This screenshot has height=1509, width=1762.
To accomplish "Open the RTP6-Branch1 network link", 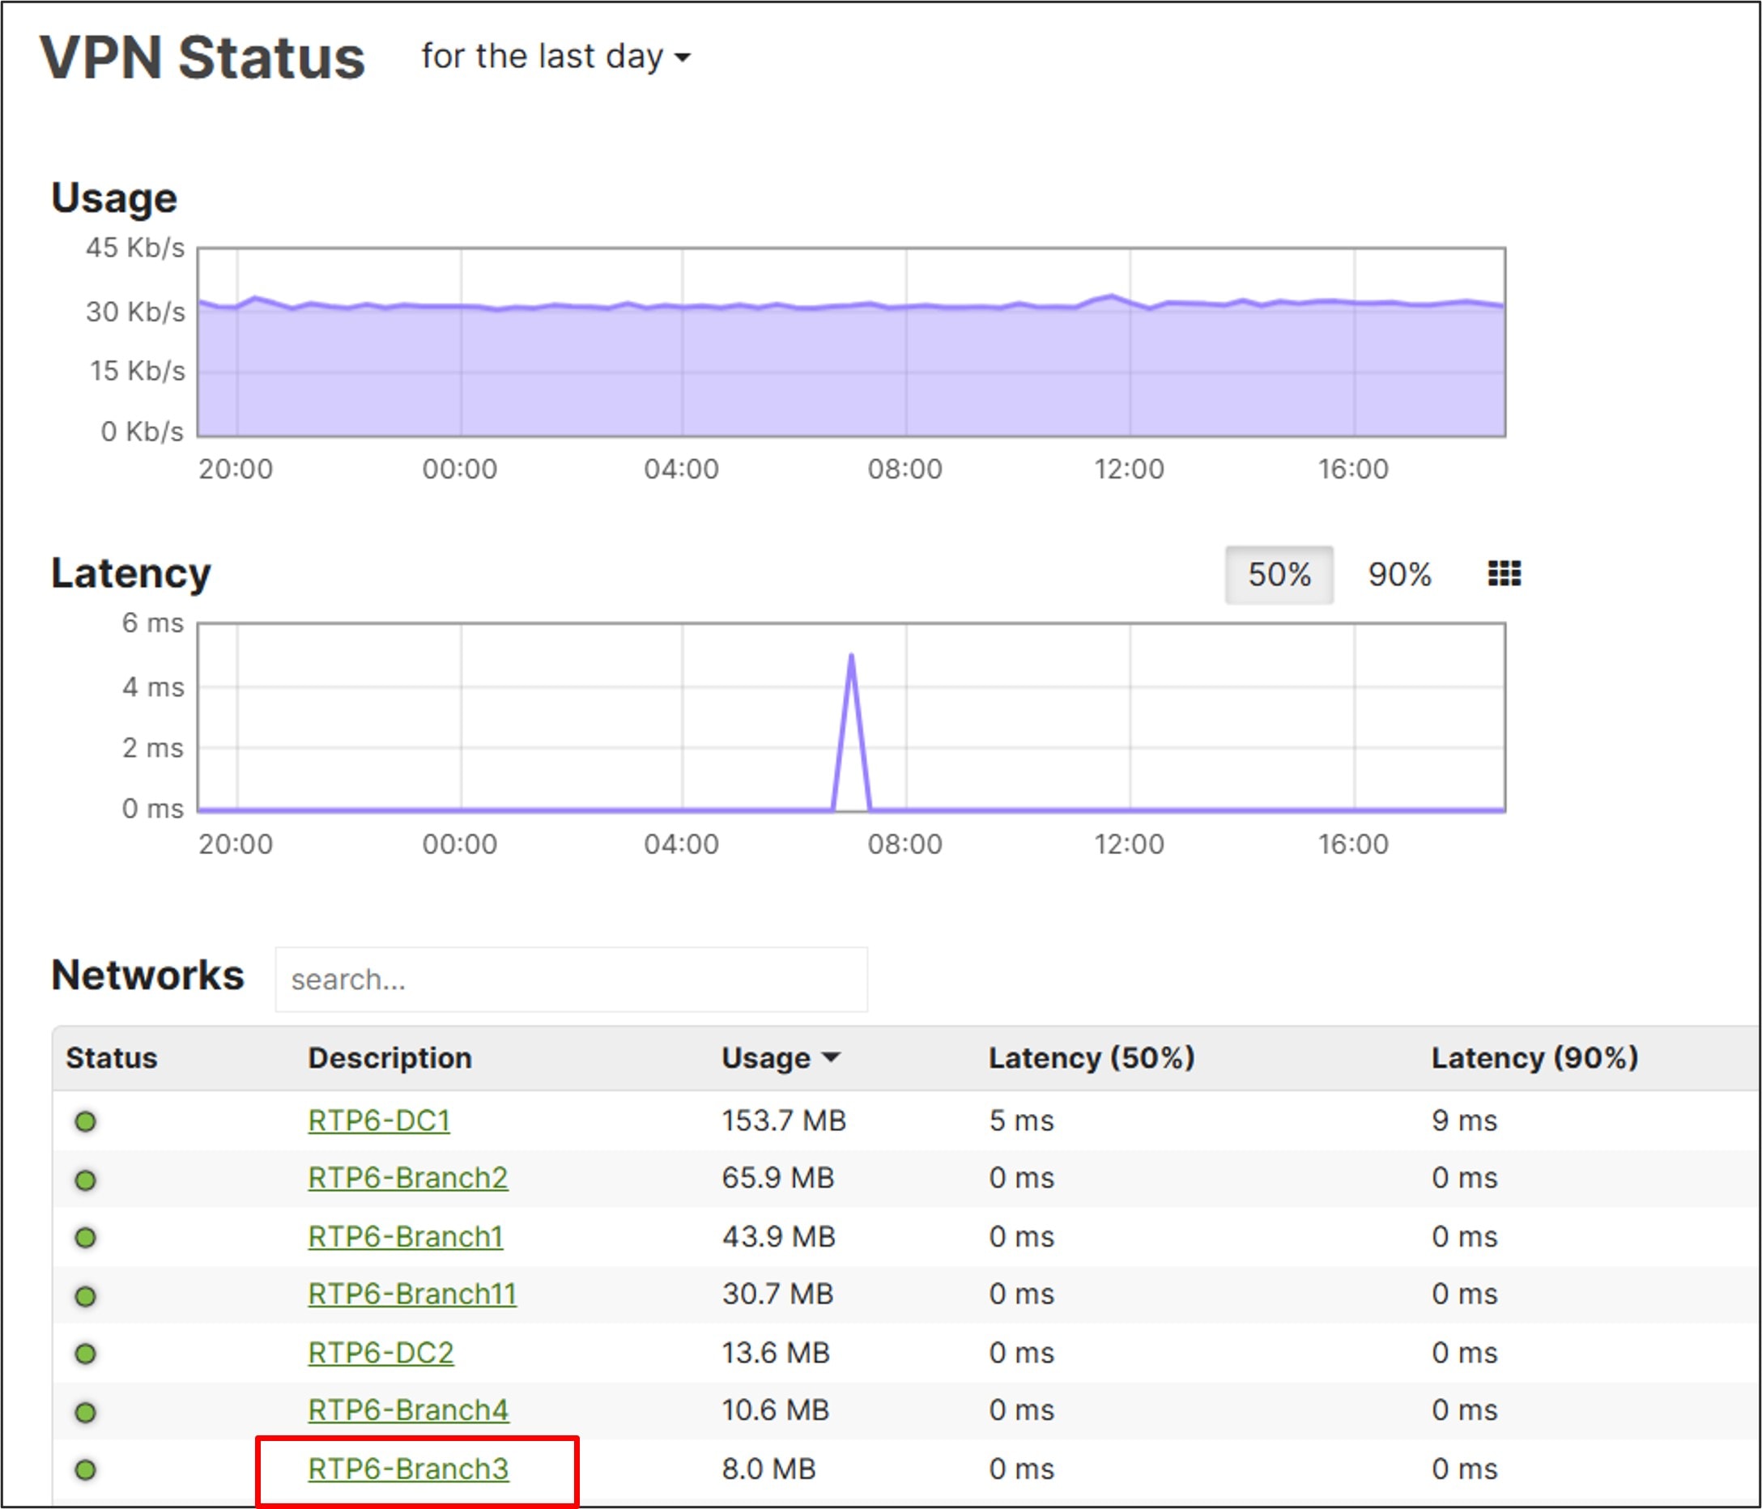I will (x=406, y=1236).
